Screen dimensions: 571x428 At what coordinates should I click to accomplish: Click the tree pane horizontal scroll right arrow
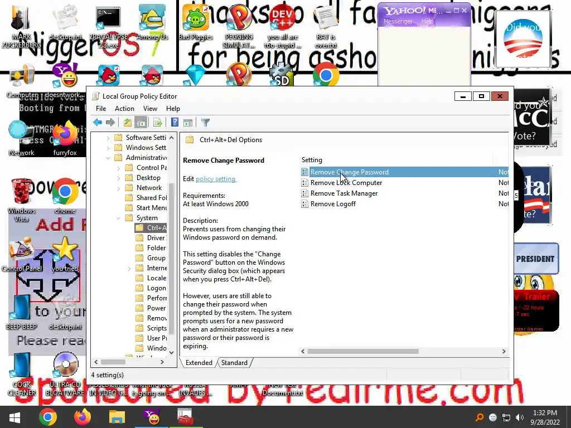tap(162, 362)
